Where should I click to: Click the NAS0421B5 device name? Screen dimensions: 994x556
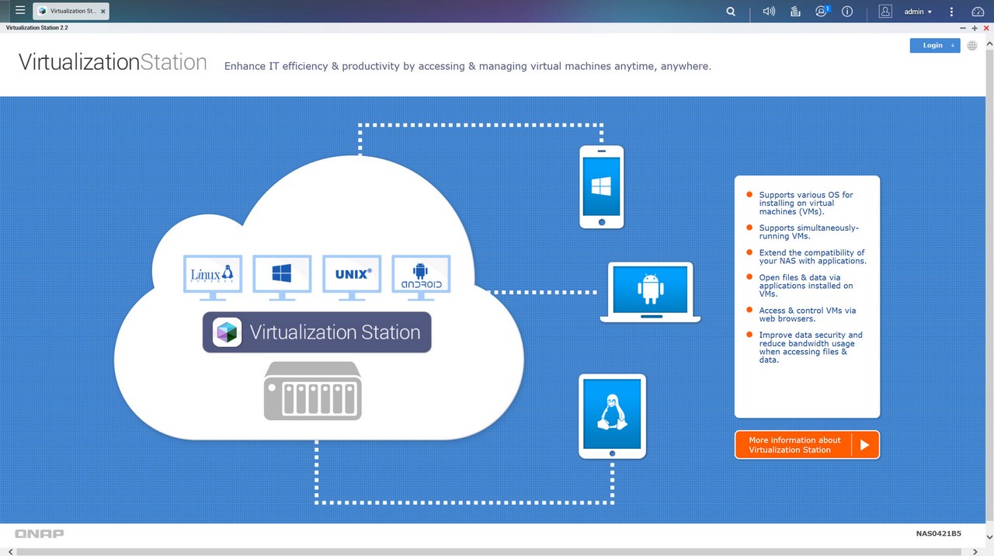tap(938, 533)
